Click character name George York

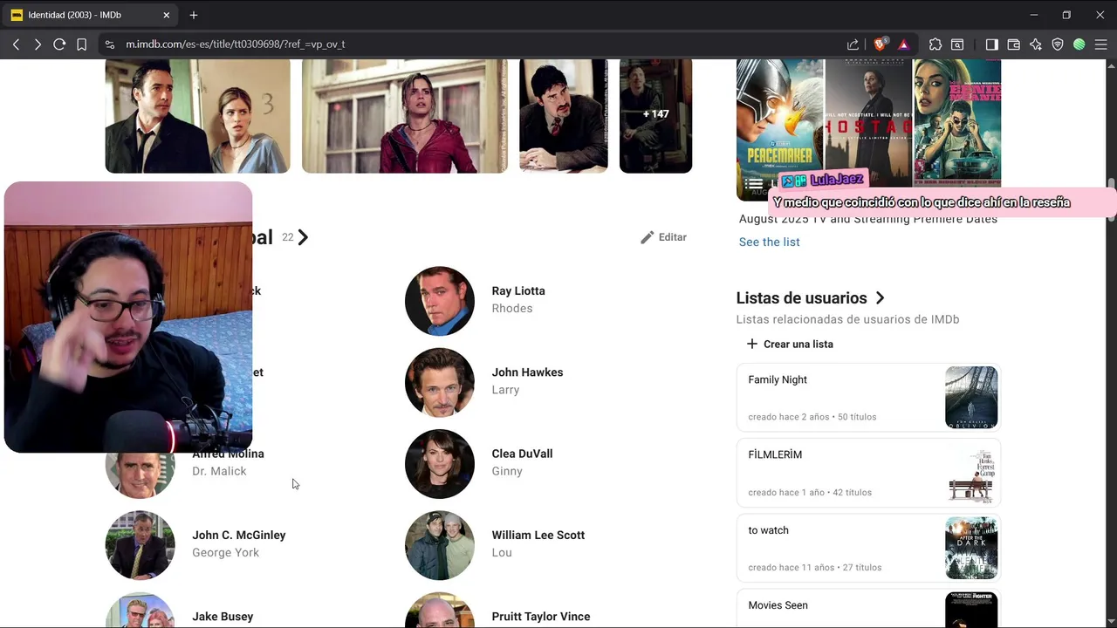225,553
